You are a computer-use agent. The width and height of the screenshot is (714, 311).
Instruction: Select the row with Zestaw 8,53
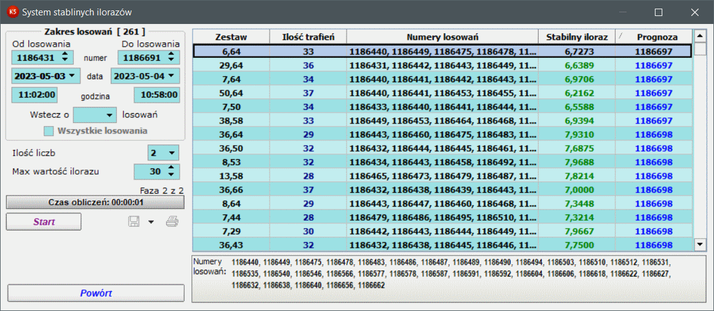[443, 162]
